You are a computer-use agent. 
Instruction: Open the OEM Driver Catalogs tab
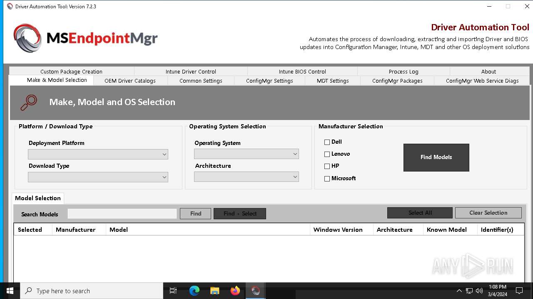pos(130,81)
